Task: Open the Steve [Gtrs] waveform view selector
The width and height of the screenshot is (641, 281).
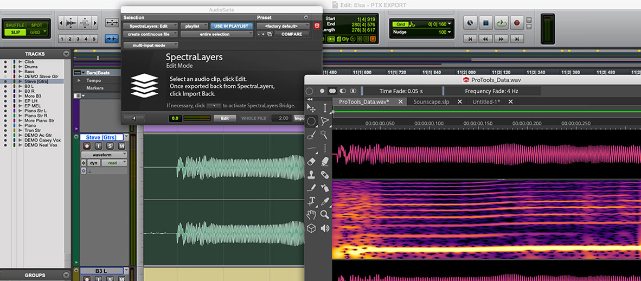Action: point(104,155)
